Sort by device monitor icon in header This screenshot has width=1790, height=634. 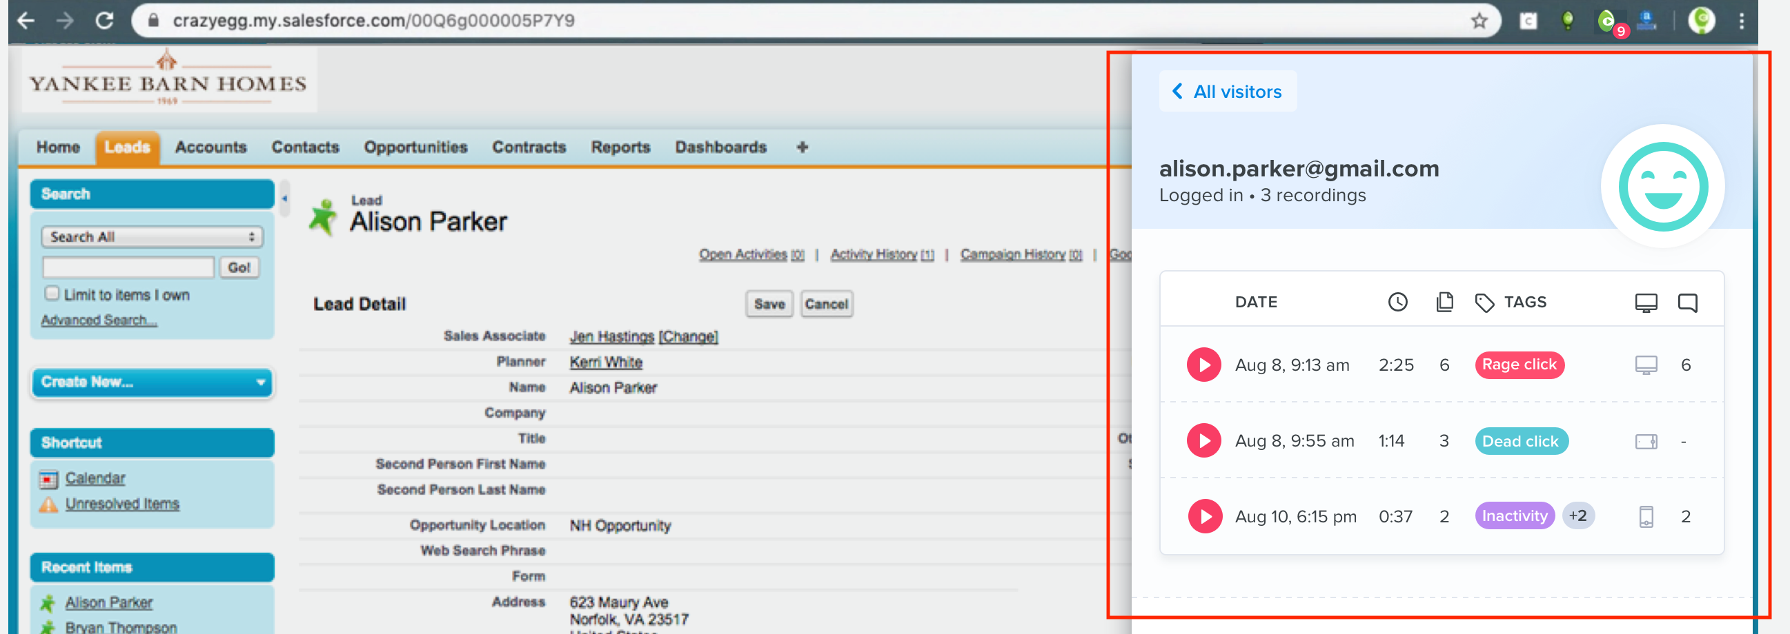1646,303
